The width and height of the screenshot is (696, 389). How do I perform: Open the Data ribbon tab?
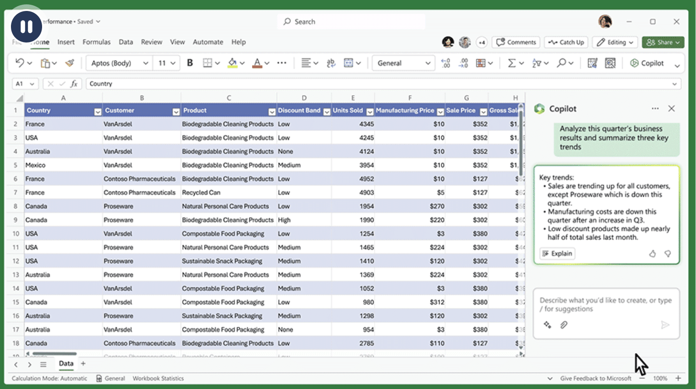(x=126, y=42)
